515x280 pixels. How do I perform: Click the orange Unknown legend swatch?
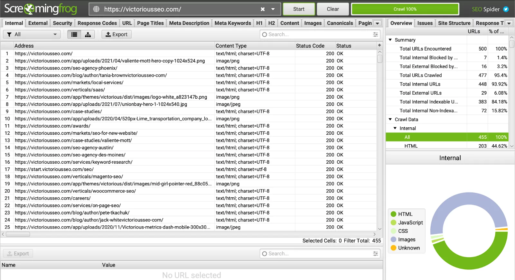coord(393,248)
